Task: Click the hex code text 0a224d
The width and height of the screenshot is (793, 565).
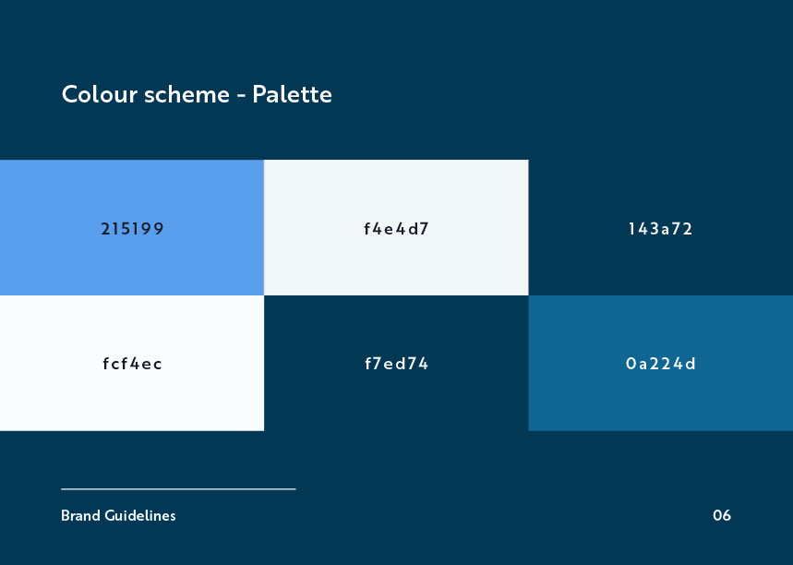Action: [x=660, y=364]
